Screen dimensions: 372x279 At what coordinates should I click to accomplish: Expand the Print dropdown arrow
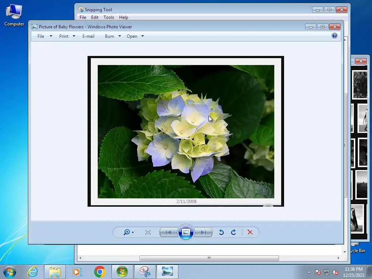74,36
